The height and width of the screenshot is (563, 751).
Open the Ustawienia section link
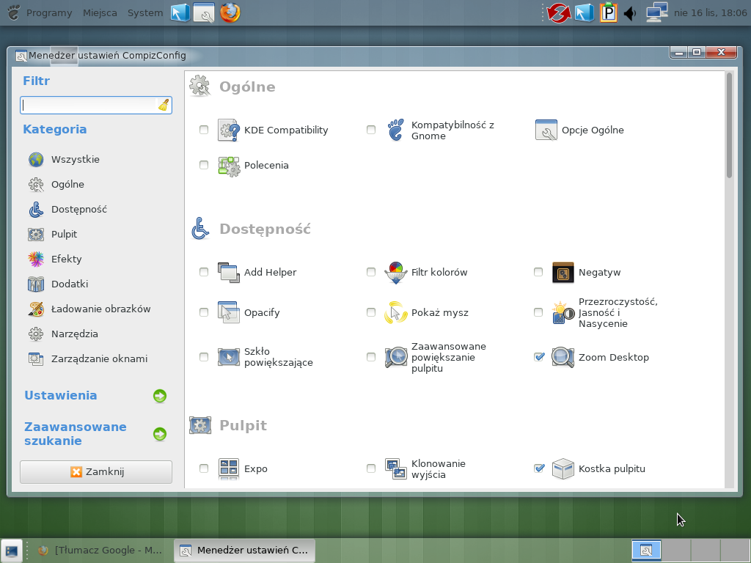click(x=61, y=395)
